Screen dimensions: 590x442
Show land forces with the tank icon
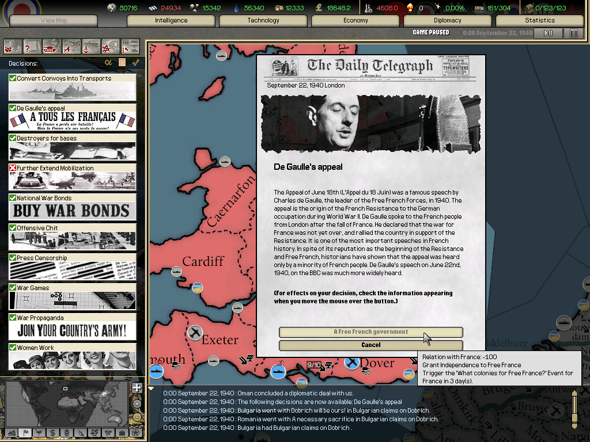click(52, 47)
